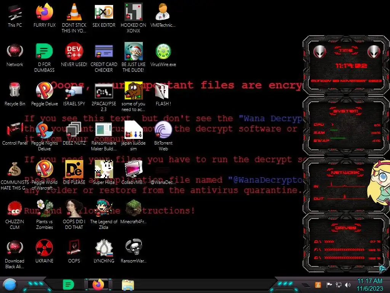Viewport: 390px width, 293px height.
Task: Open the volume speaker tray icon
Action: (x=348, y=285)
